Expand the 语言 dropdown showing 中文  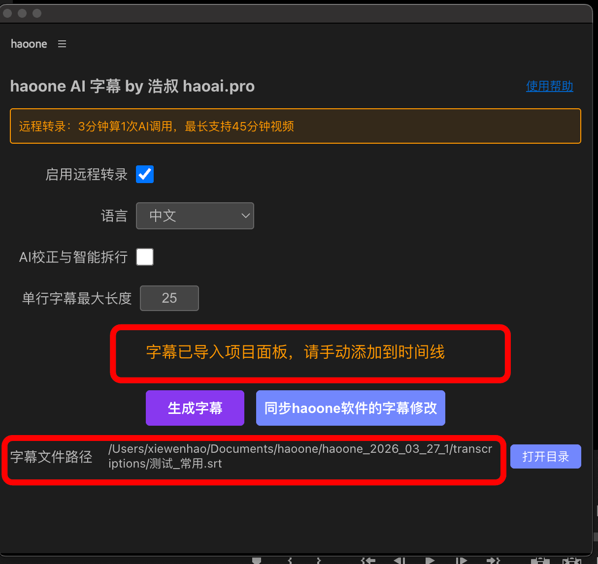pyautogui.click(x=195, y=216)
